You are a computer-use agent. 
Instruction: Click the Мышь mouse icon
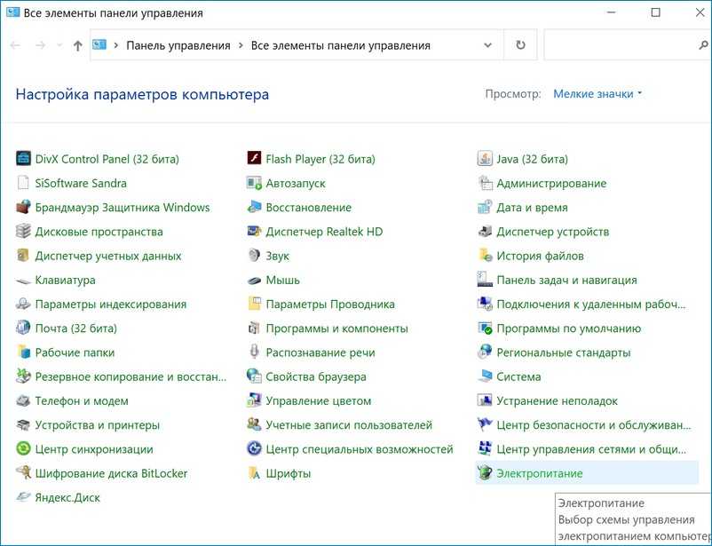coord(254,280)
